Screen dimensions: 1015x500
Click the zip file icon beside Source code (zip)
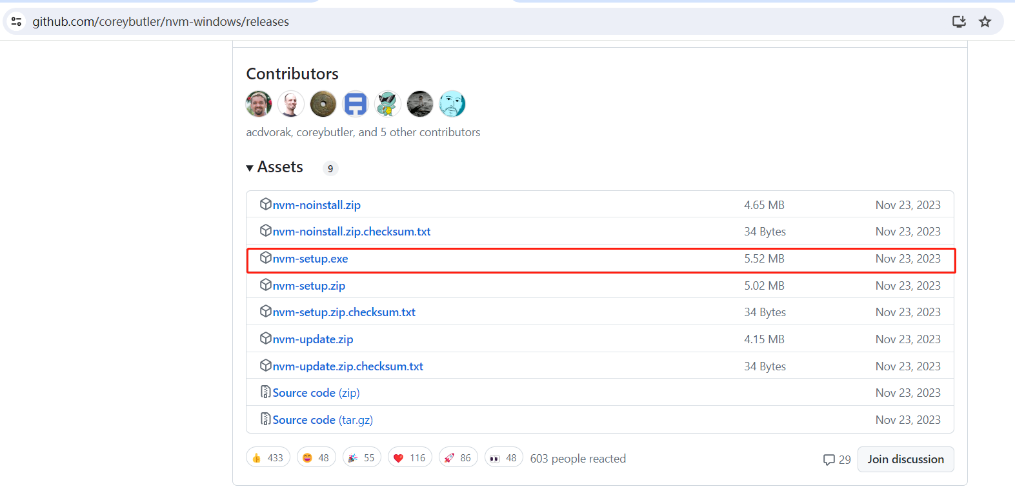[265, 392]
